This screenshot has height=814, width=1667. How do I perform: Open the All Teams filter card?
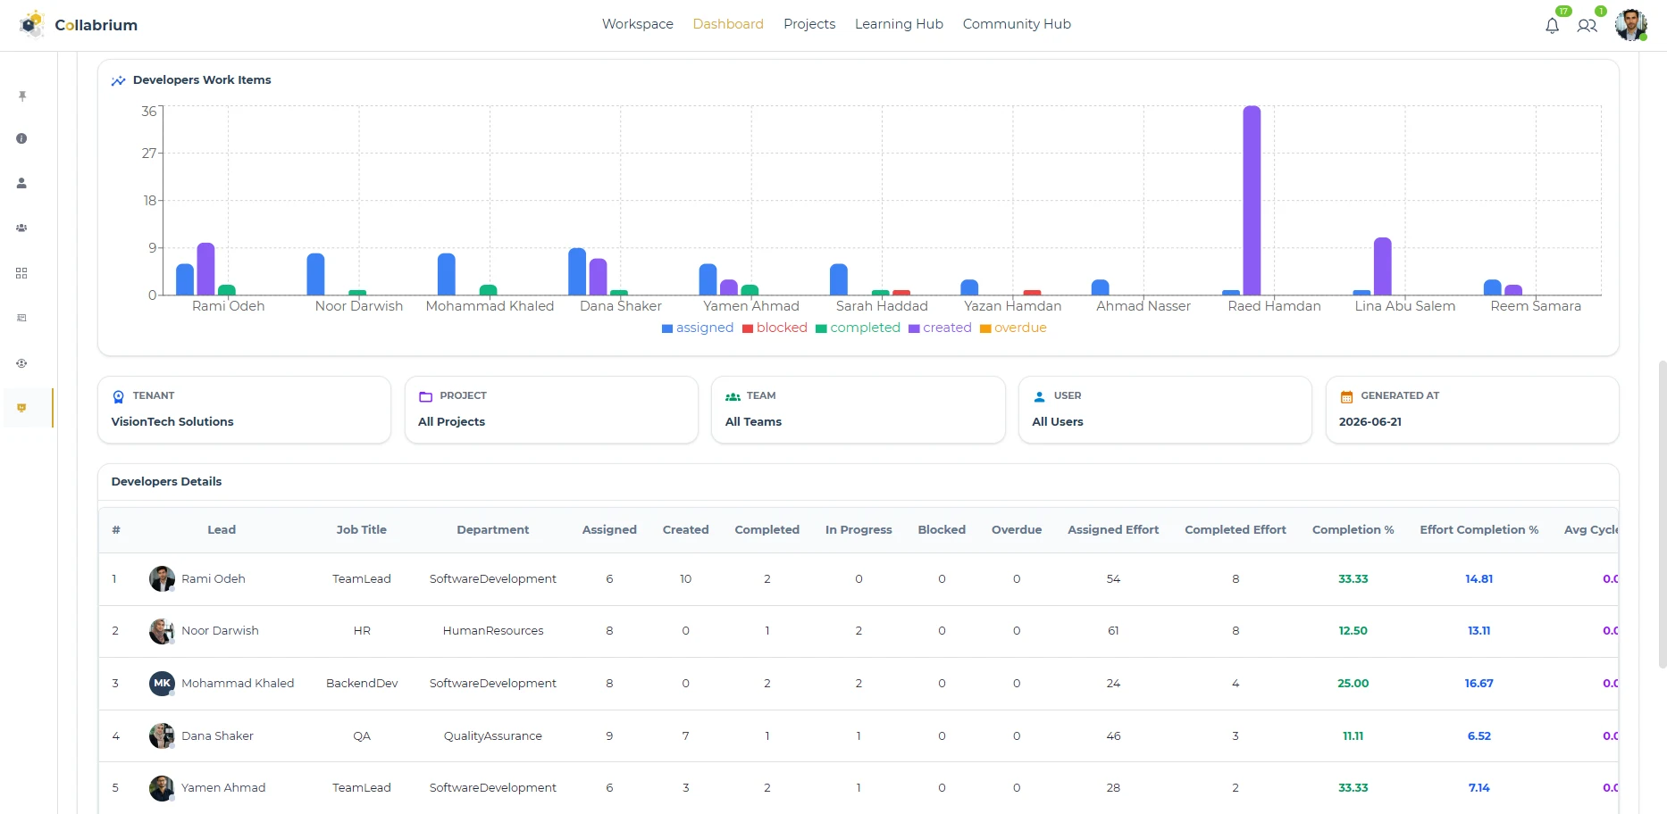click(x=859, y=410)
